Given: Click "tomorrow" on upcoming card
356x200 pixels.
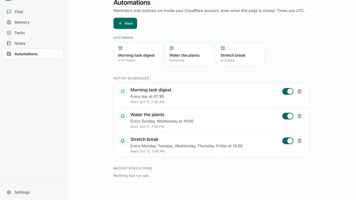Looking at the screenshot, I should point(177,60).
